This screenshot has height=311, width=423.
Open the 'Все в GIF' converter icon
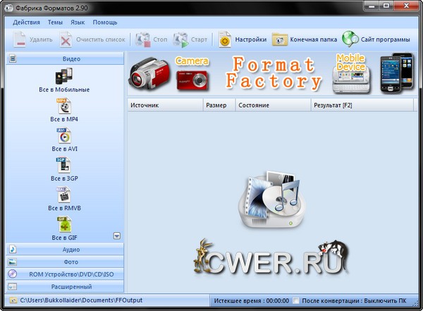[64, 224]
